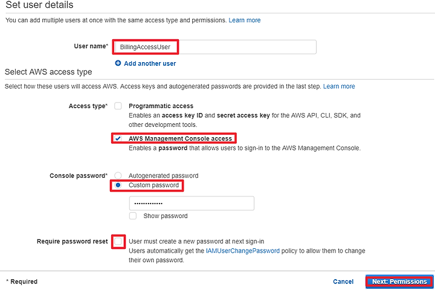Click the plus icon beside Add another user

click(118, 63)
